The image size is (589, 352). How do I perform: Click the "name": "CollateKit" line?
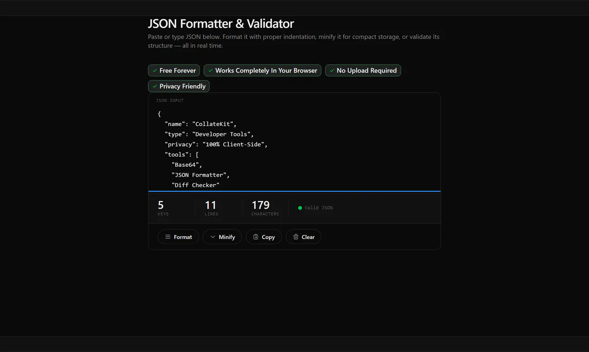click(201, 124)
